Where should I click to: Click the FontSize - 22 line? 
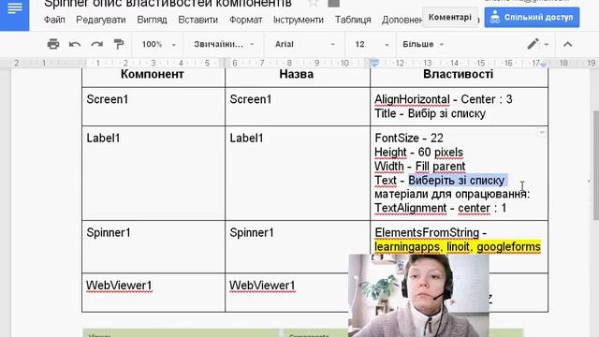pyautogui.click(x=409, y=138)
